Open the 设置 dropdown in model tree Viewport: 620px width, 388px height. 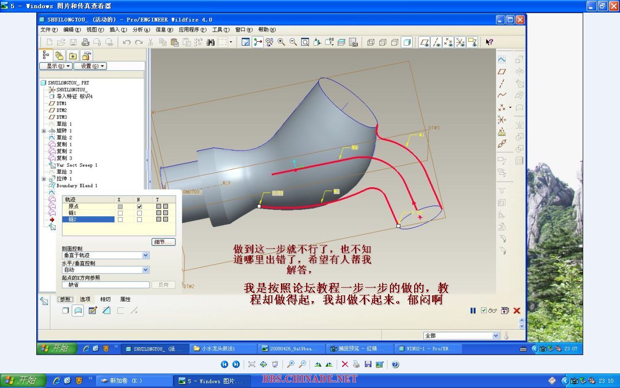point(90,66)
